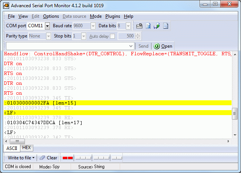Switch to the HEX tab
The image size is (241, 173).
[26, 148]
